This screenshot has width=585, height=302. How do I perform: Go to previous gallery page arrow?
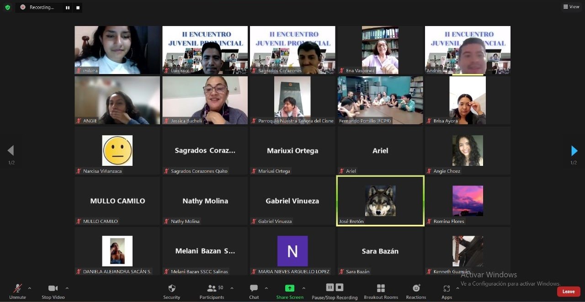11,151
